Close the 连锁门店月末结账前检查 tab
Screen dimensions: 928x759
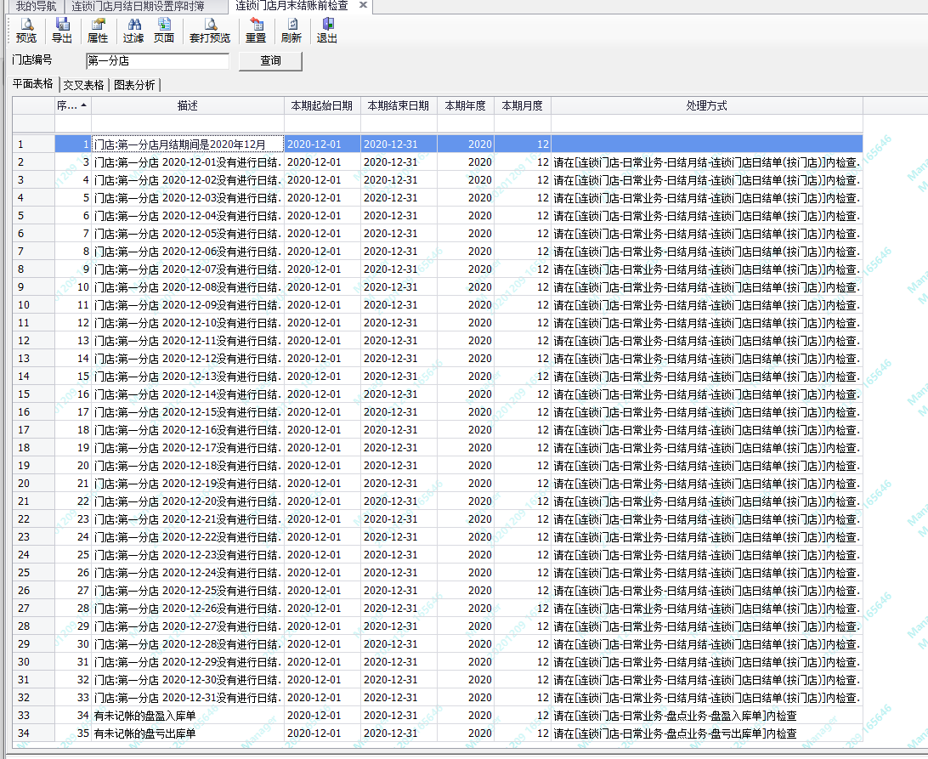coord(364,5)
